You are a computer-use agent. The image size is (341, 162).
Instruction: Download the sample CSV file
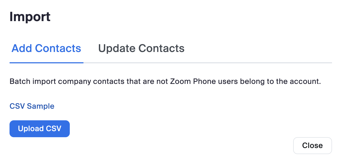pos(32,106)
